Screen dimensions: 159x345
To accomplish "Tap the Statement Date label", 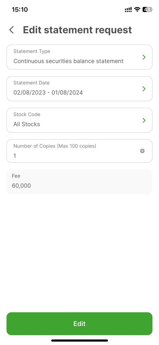I will point(31,83).
